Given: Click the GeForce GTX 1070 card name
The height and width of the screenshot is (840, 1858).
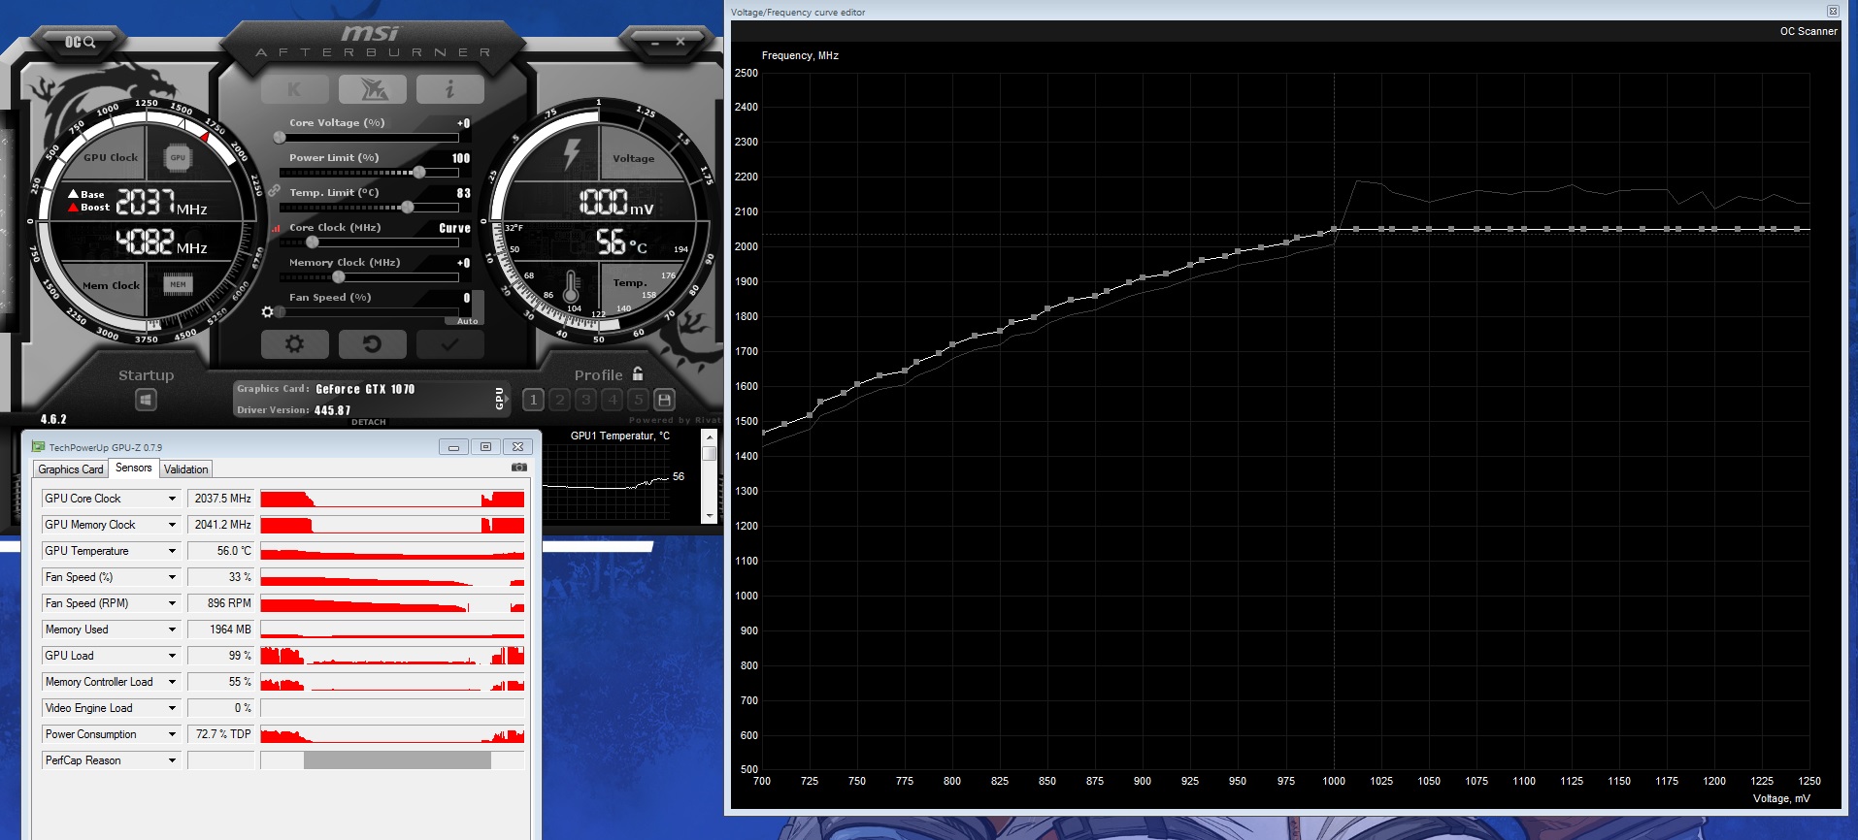Looking at the screenshot, I should pos(365,389).
